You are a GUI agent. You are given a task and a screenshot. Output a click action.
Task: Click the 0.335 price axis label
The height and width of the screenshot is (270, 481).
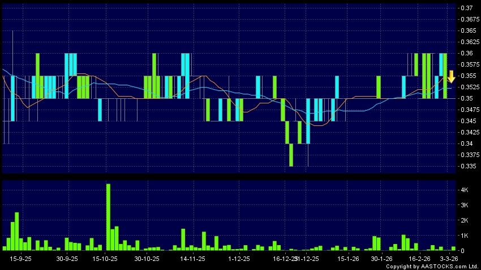point(469,166)
